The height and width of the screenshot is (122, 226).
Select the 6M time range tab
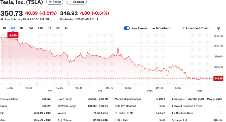click(30, 28)
